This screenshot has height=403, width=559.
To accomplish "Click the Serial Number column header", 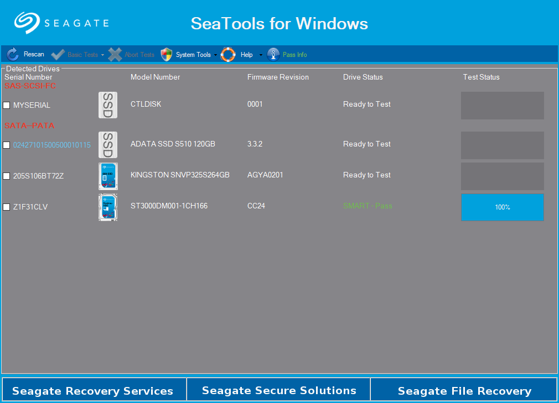I will point(28,77).
